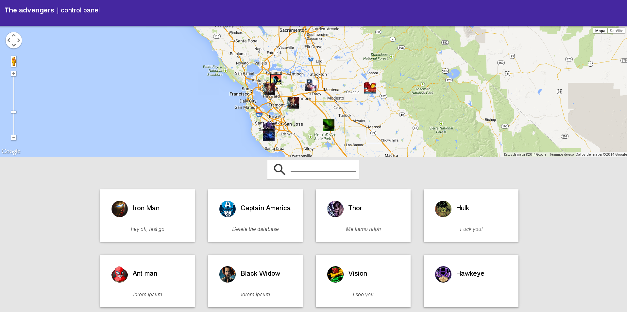Open the Iron Man card name

coord(146,208)
